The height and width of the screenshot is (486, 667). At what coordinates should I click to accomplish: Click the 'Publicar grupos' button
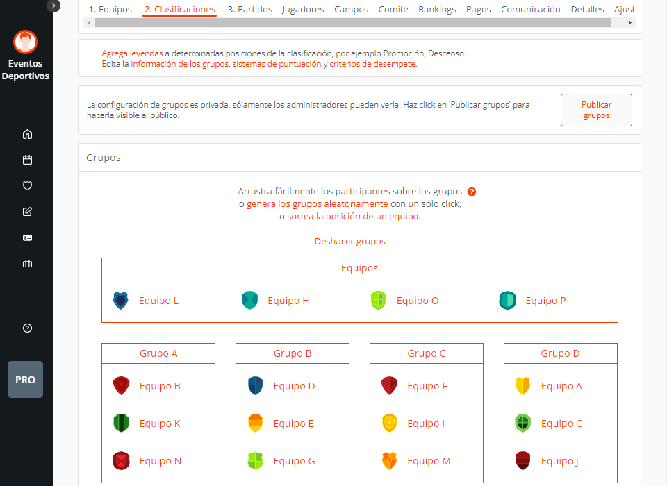595,109
